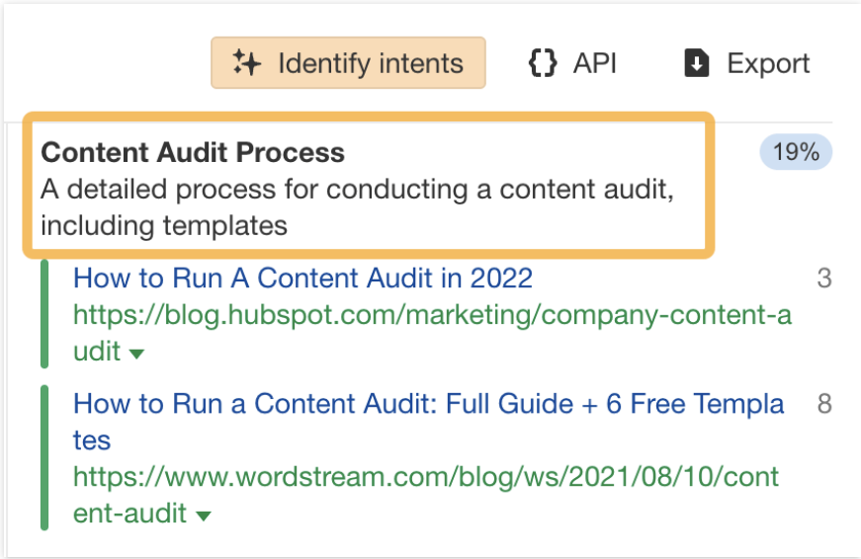Click the sparkle icon in Identify intents
The width and height of the screenshot is (861, 559).
(246, 64)
